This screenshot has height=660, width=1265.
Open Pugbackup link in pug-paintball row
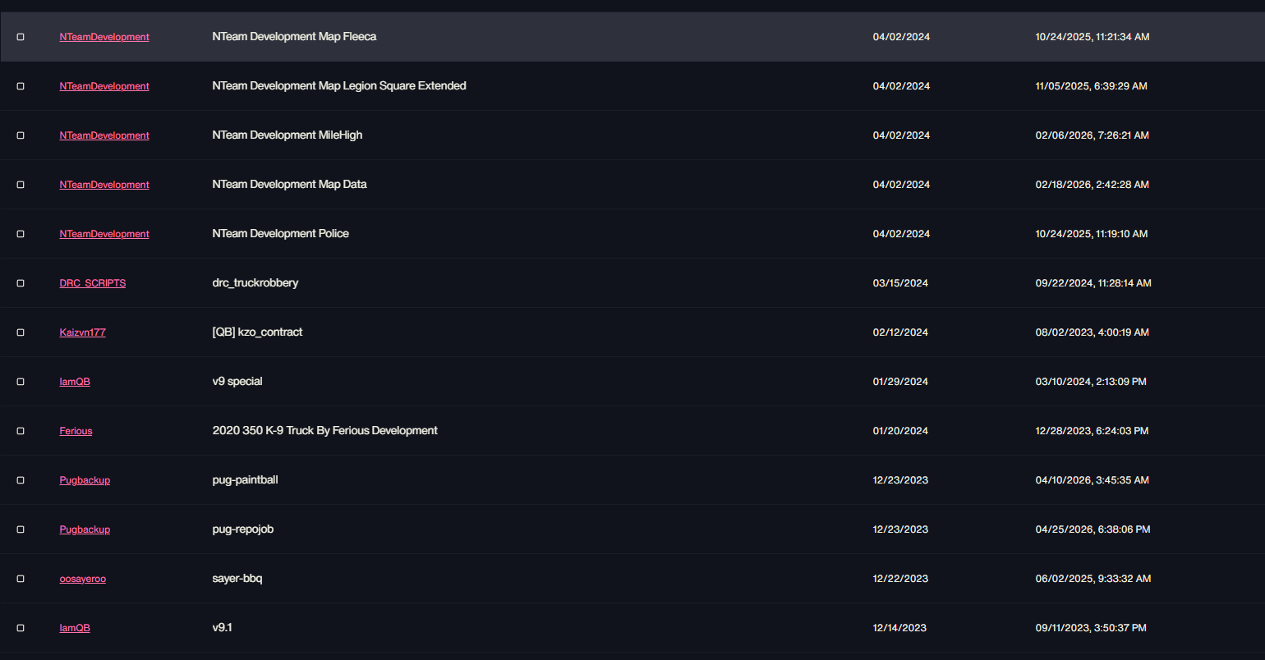[85, 480]
